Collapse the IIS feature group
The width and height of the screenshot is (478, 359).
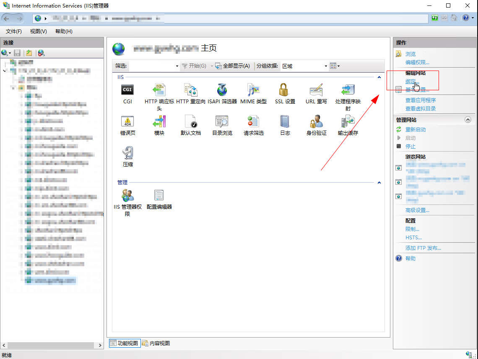[379, 77]
